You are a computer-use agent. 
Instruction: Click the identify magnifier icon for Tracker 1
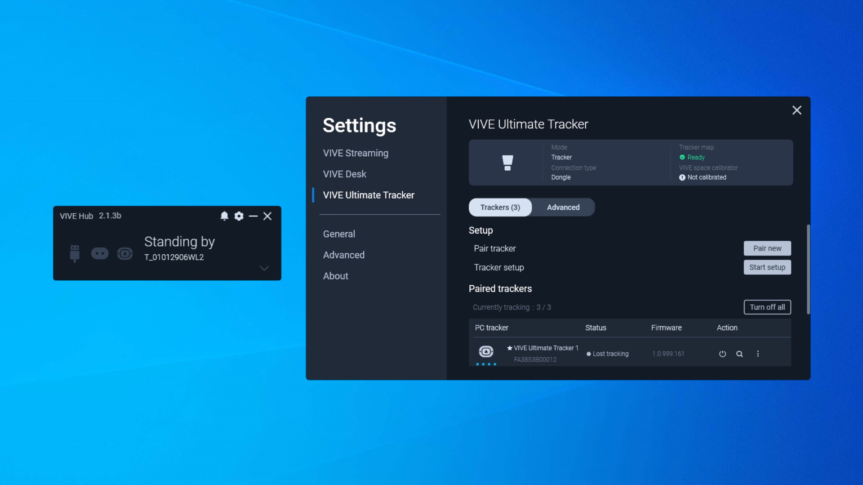[740, 354]
